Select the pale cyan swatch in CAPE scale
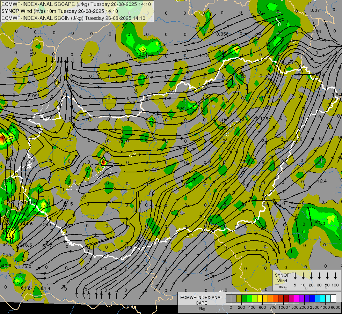Image resolution: width=342 pixels, height=314 pixels. click(328, 299)
